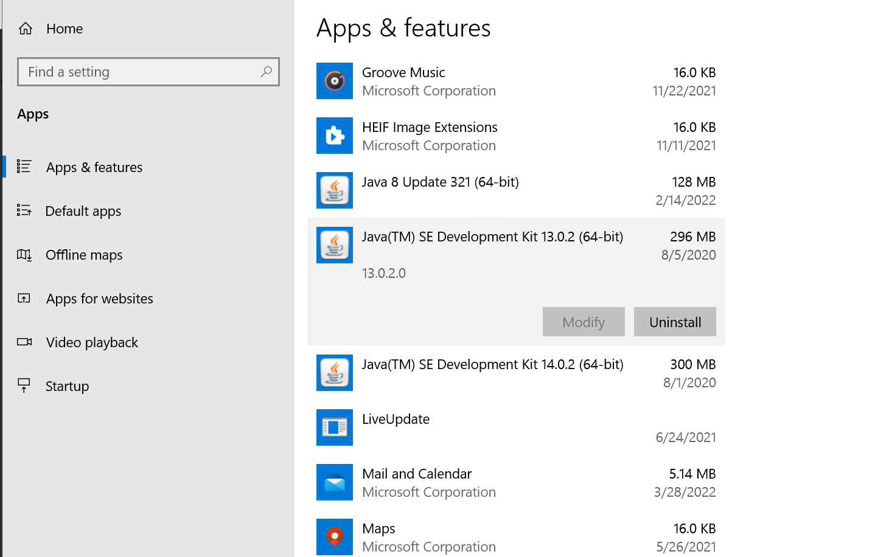Open the Startup settings page
This screenshot has height=557, width=889.
click(67, 386)
